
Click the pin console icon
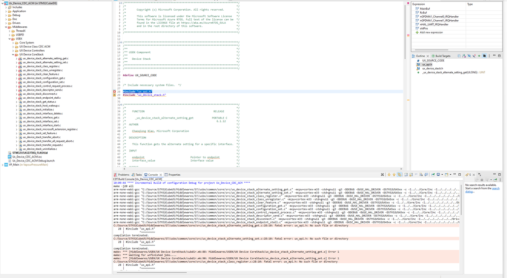pyautogui.click(x=433, y=175)
